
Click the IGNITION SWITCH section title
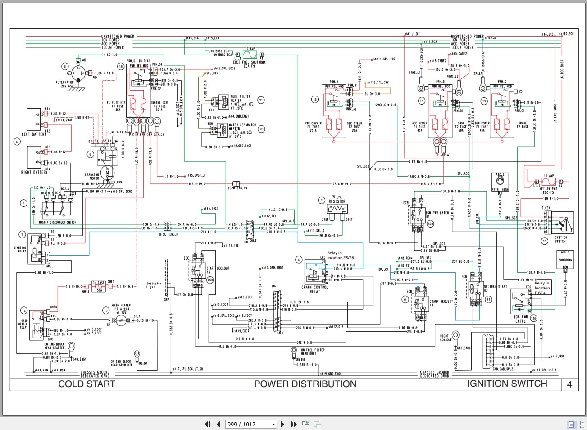507,384
